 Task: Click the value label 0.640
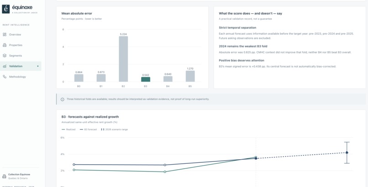click(168, 74)
